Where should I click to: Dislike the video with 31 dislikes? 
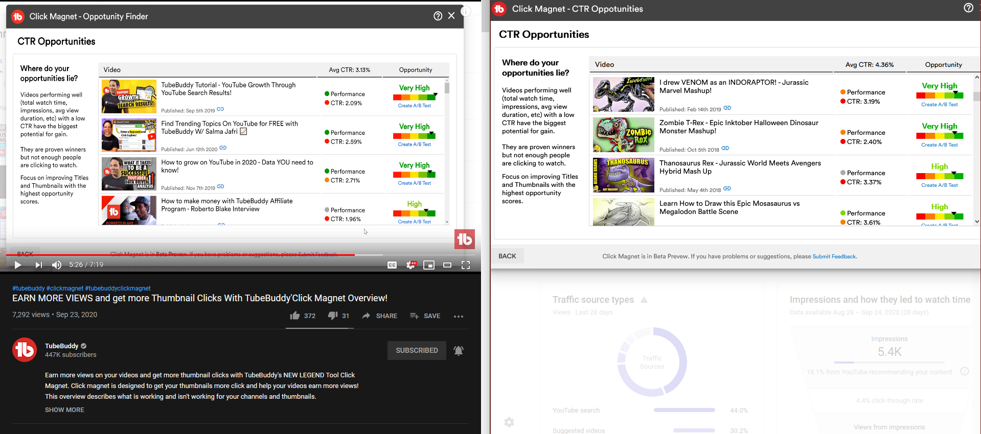coord(338,316)
